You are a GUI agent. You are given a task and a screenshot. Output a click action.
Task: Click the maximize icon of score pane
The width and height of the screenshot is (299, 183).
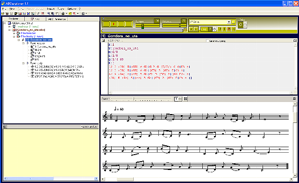tap(294, 98)
